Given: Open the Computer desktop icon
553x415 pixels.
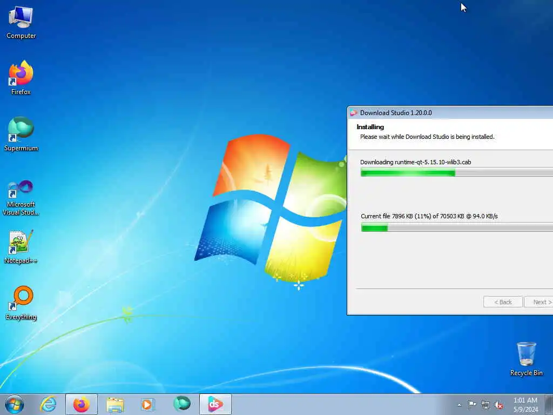Looking at the screenshot, I should pos(21,23).
